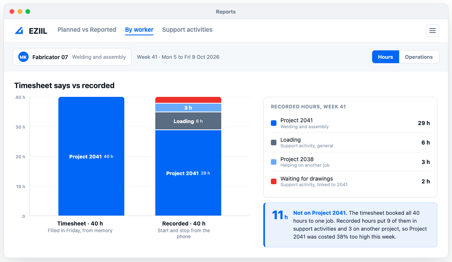Click the Support activity, general subtitle
The height and width of the screenshot is (262, 452).
point(307,146)
